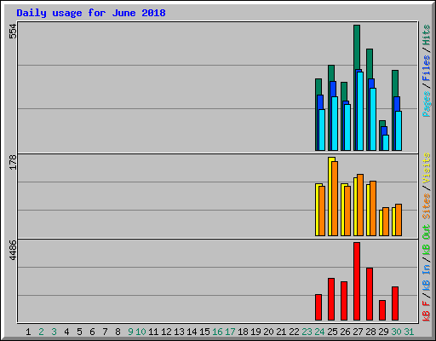Click green weekend day 30 on x-axis
The width and height of the screenshot is (436, 341).
396,332
